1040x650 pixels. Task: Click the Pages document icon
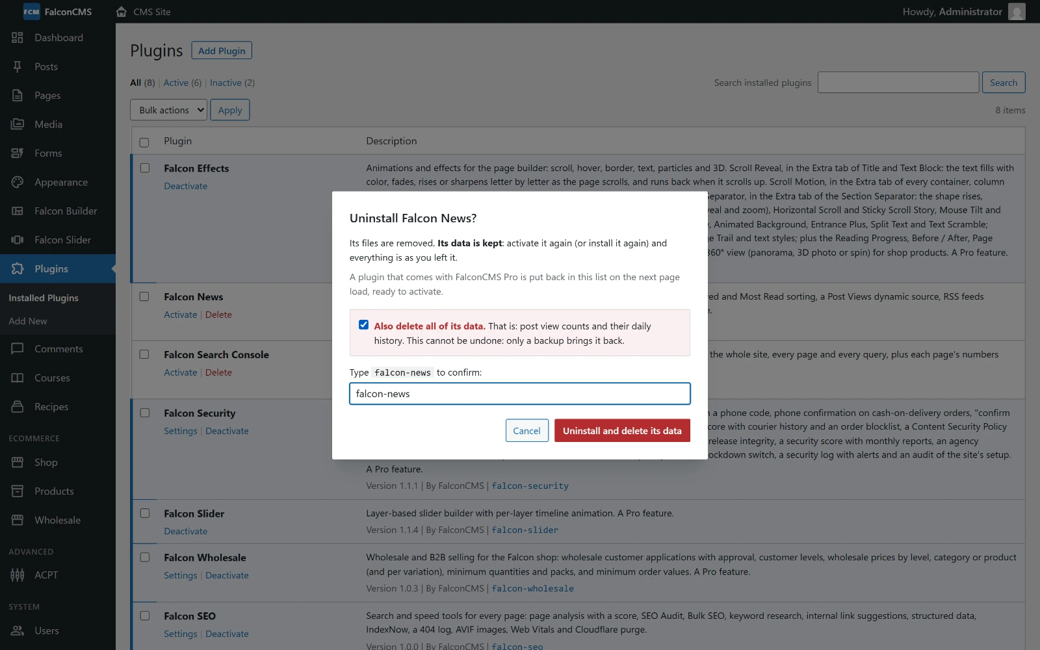point(18,96)
